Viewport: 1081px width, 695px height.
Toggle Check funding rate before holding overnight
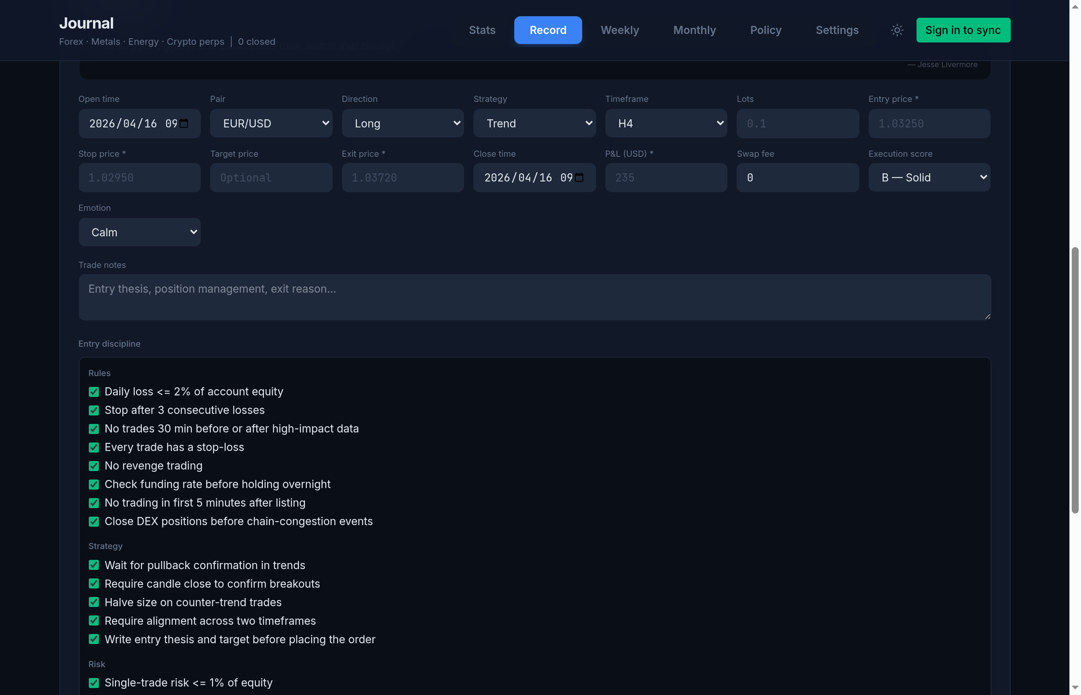(x=93, y=484)
